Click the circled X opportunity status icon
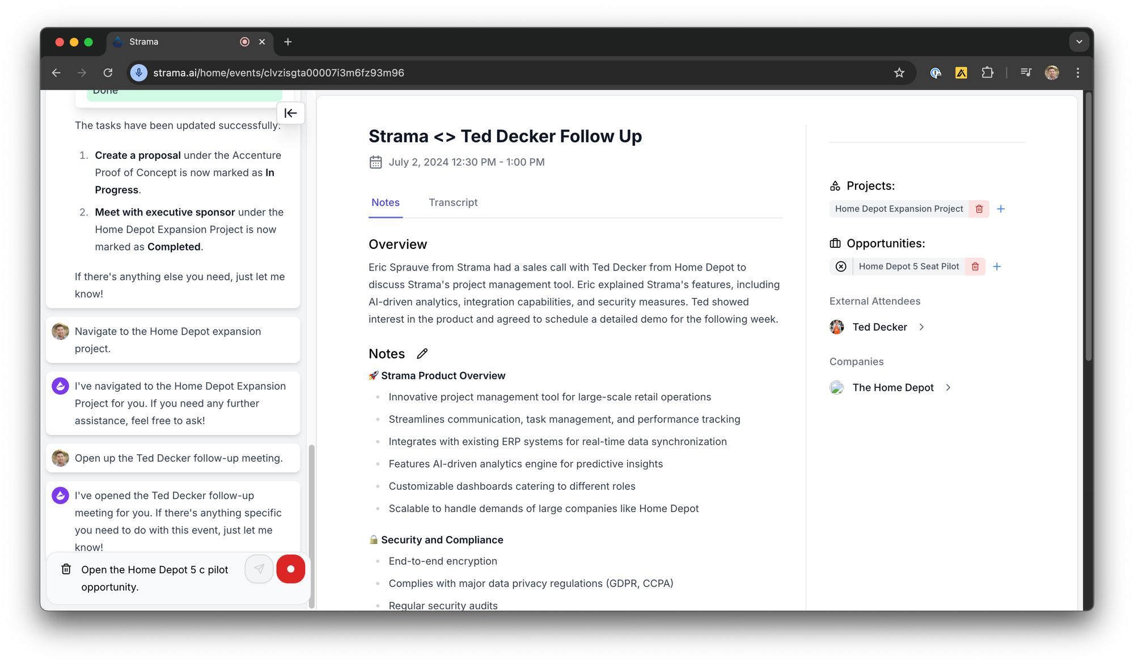 [x=841, y=267]
